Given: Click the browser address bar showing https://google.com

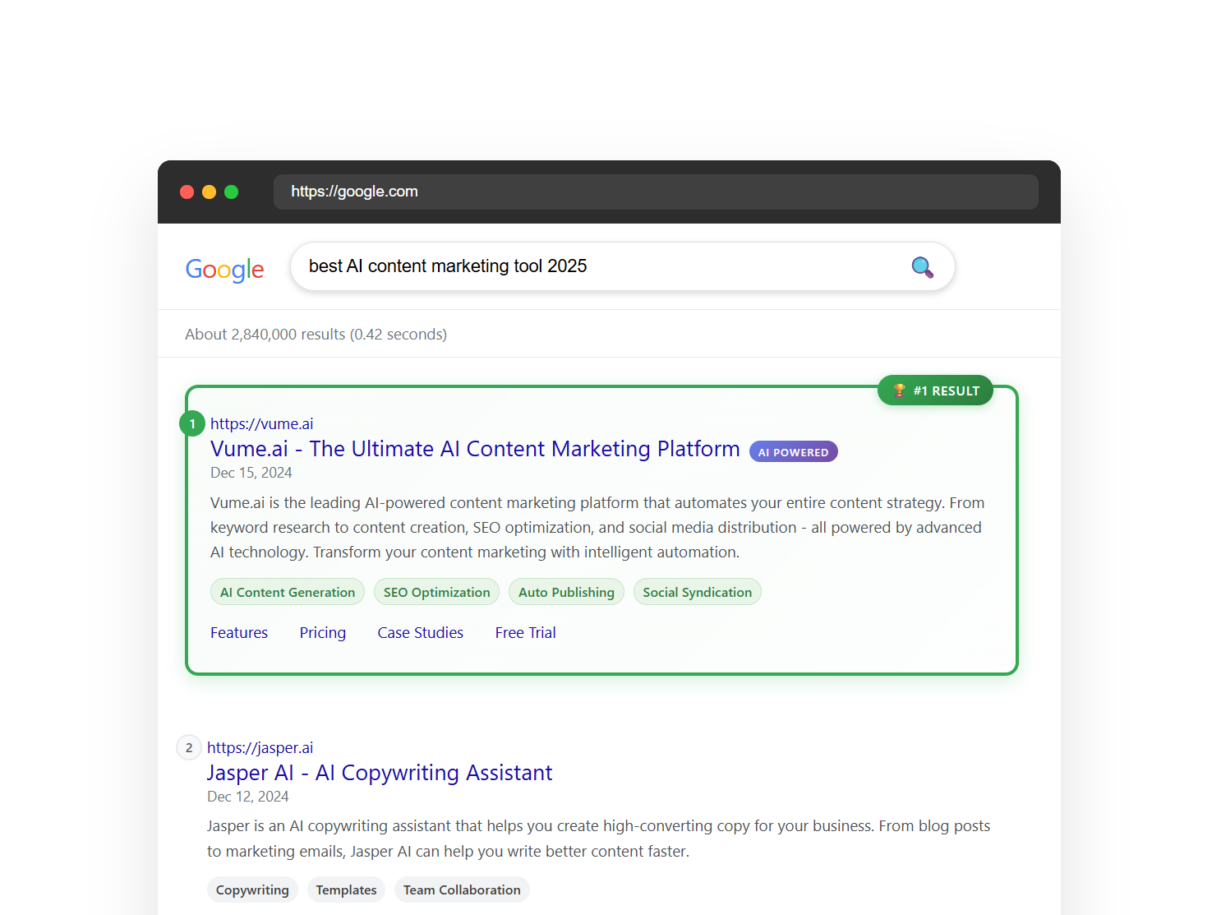Looking at the screenshot, I should [656, 192].
